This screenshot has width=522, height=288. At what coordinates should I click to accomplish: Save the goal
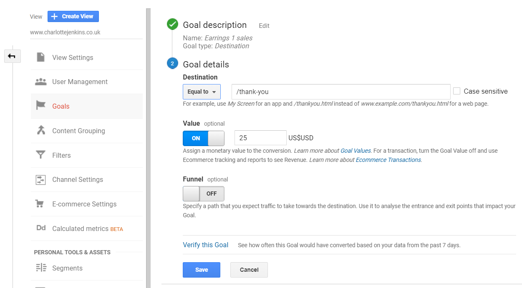pyautogui.click(x=202, y=270)
